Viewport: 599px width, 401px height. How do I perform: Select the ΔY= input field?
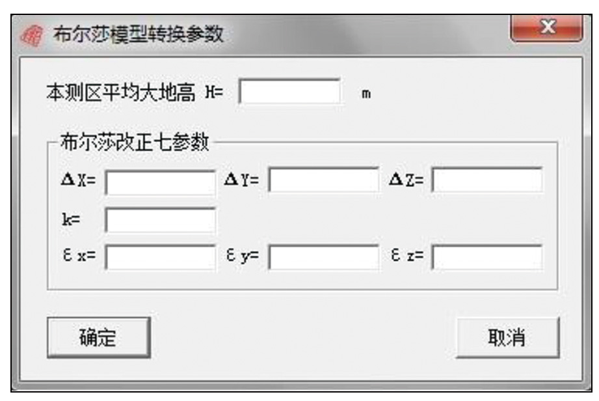point(323,180)
